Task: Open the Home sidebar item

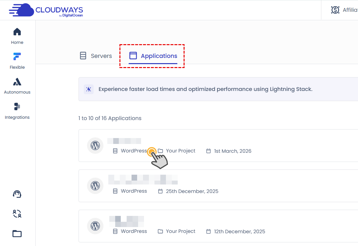Action: point(17,36)
